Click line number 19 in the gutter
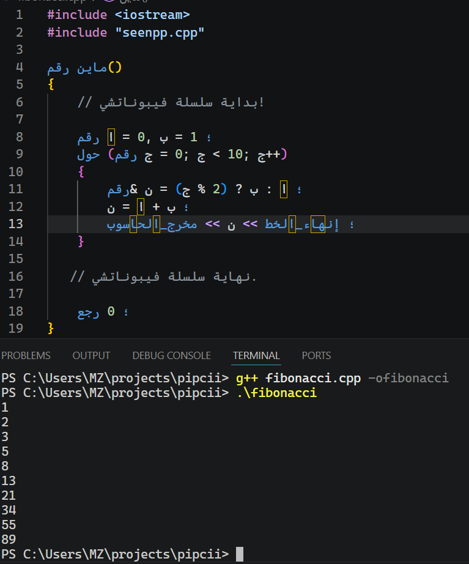 click(15, 328)
